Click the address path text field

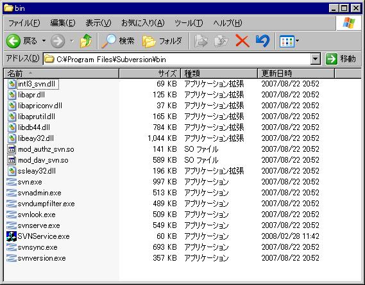[x=177, y=60]
